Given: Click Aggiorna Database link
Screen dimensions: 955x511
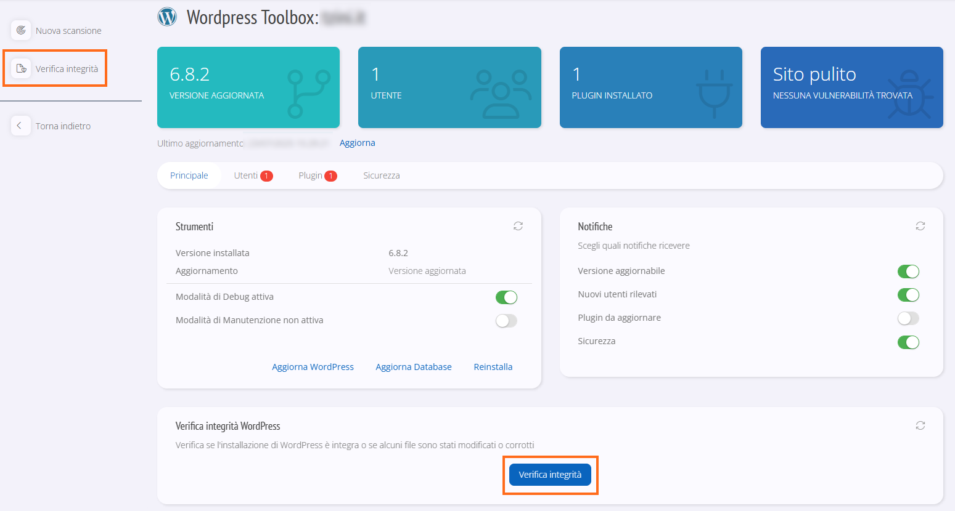Looking at the screenshot, I should pos(414,367).
